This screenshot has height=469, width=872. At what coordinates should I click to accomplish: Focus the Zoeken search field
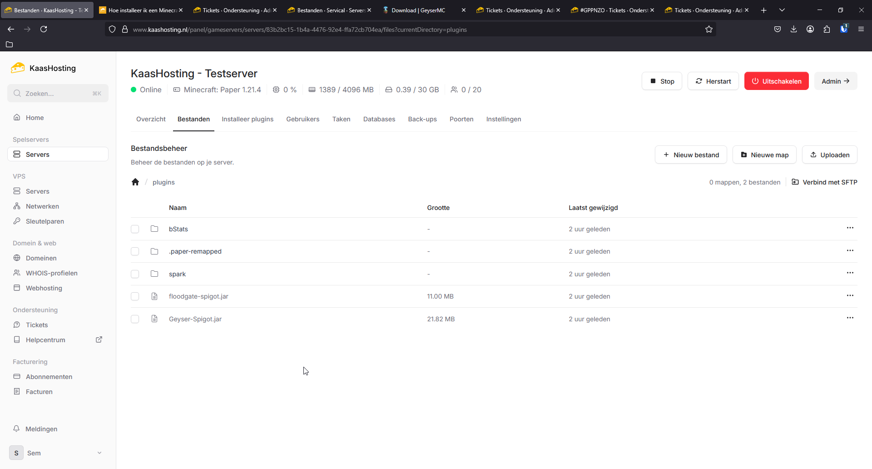click(58, 94)
